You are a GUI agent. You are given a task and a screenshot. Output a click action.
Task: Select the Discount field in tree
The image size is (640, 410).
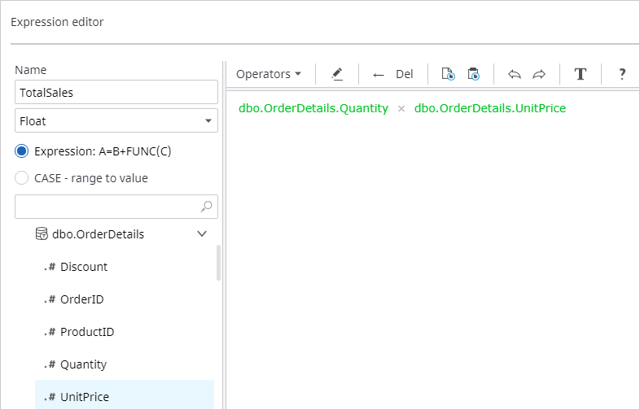coord(84,267)
